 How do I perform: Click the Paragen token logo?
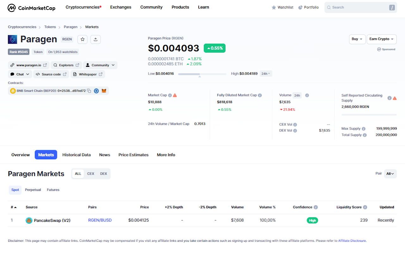pyautogui.click(x=12, y=39)
